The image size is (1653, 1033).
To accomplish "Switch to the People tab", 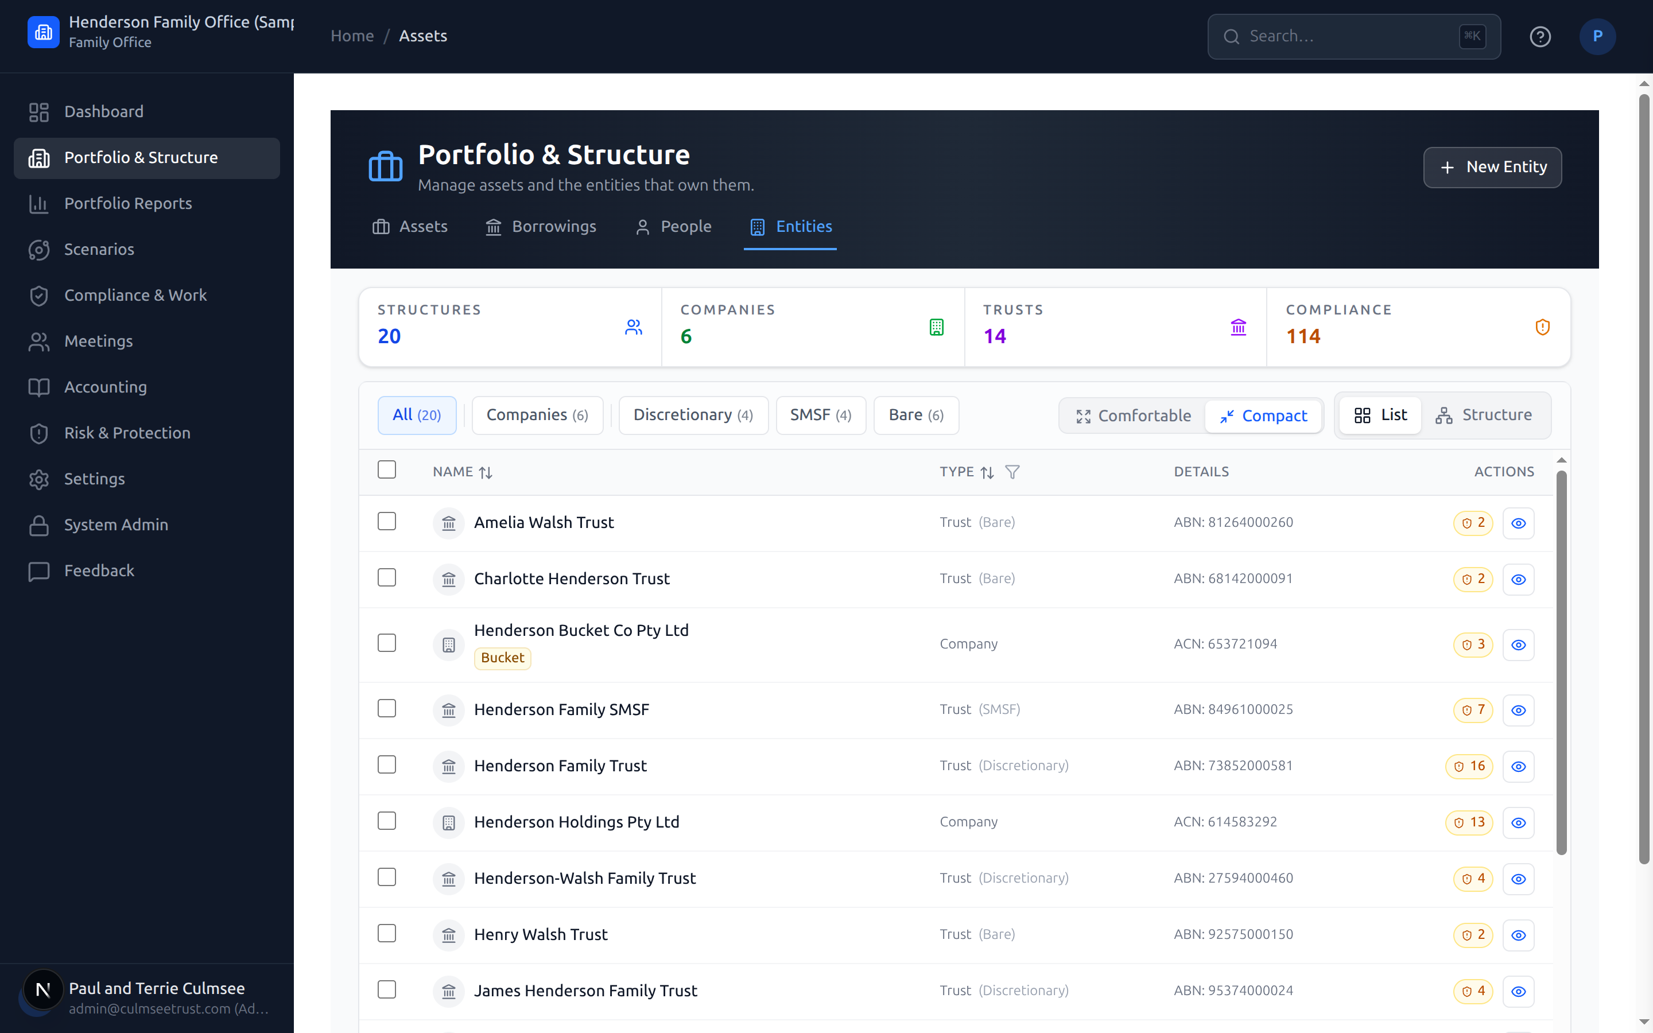I will pyautogui.click(x=673, y=227).
